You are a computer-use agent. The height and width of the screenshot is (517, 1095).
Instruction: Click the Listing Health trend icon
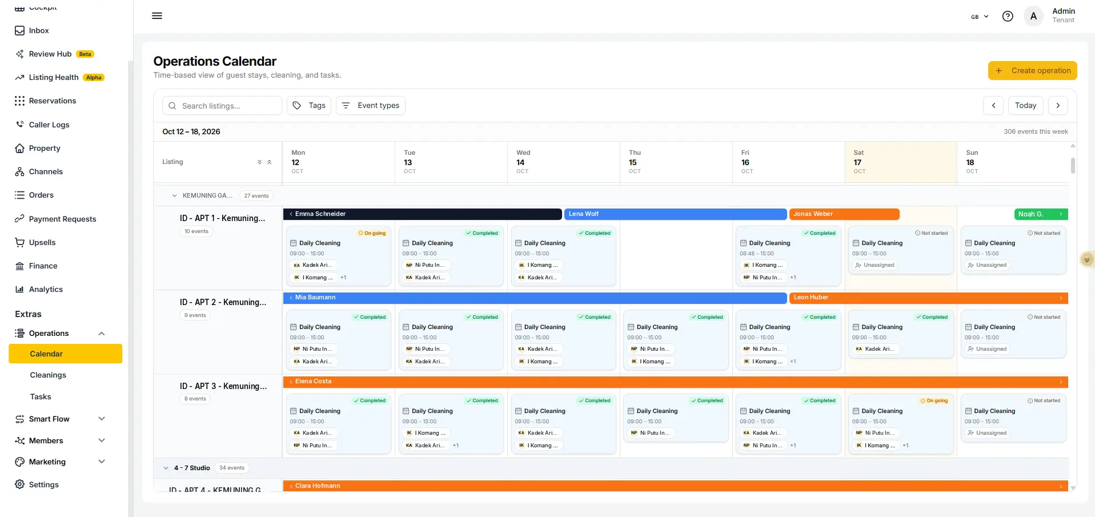(x=19, y=77)
